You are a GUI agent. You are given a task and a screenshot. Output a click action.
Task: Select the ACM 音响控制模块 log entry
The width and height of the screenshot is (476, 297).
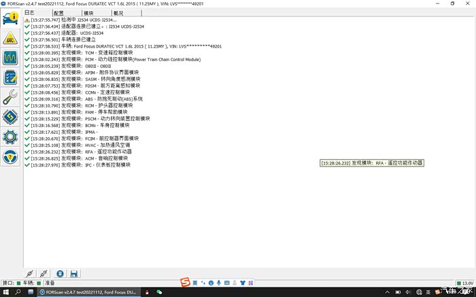tap(76, 158)
